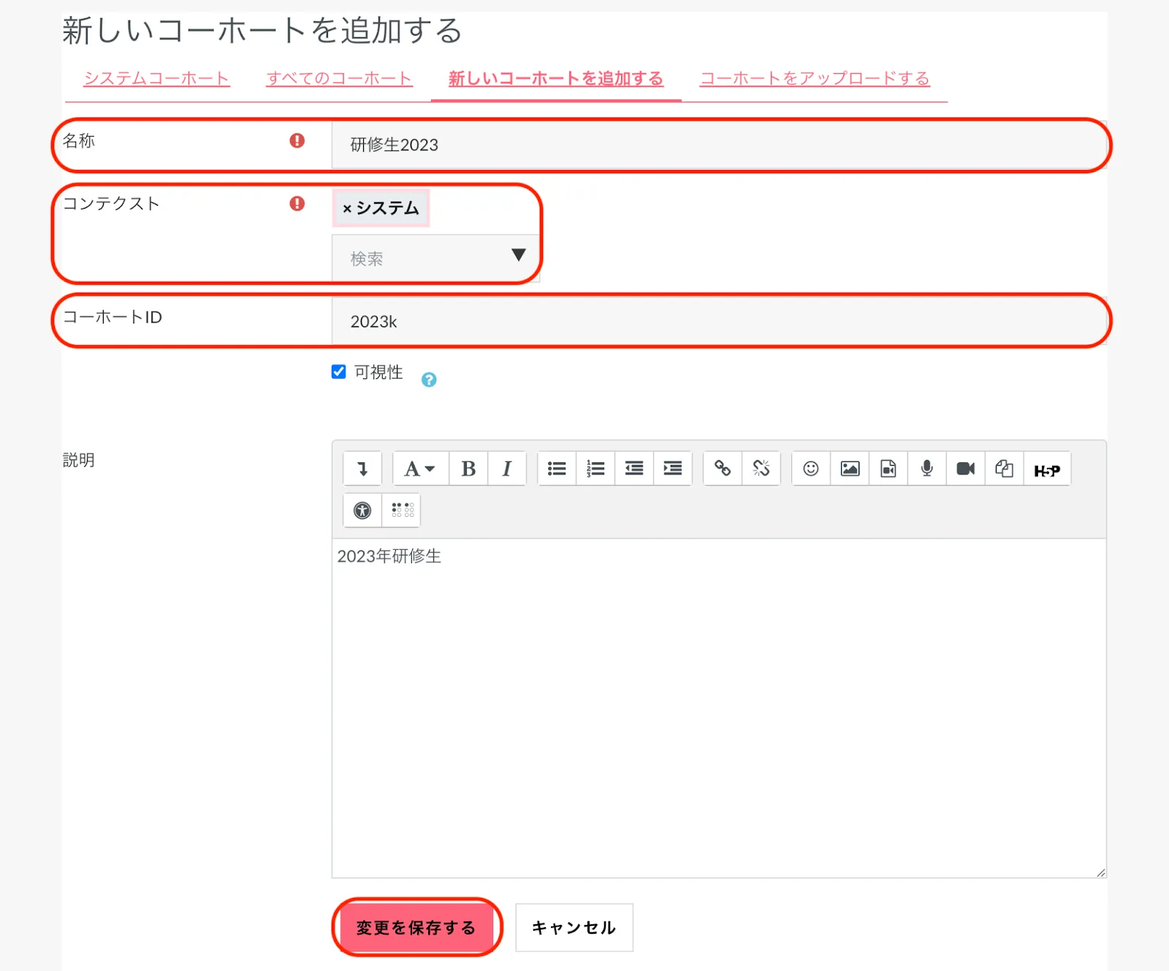Record video with camera icon

(x=965, y=469)
